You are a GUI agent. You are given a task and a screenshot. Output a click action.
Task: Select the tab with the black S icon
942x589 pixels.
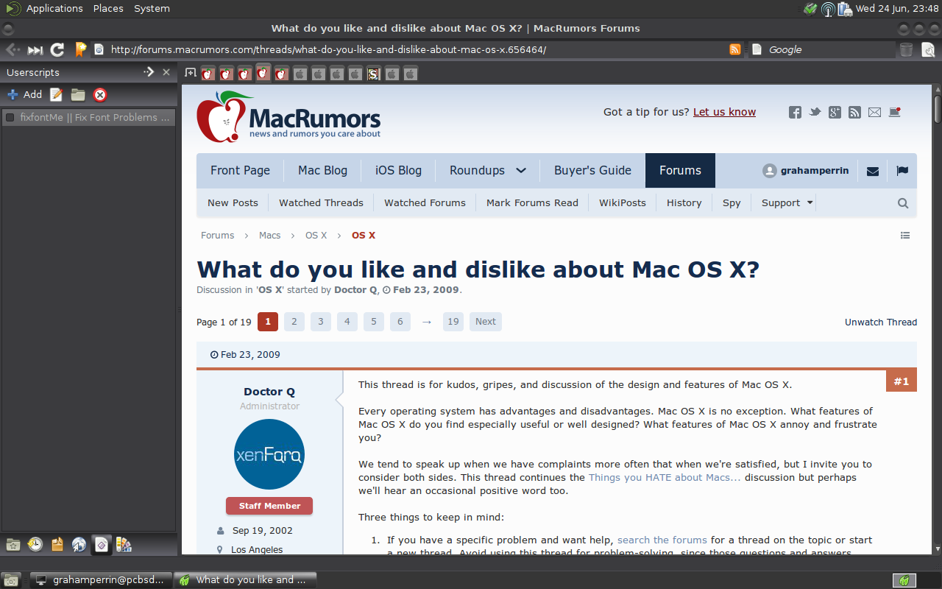pyautogui.click(x=374, y=74)
